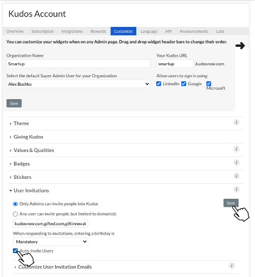The width and height of the screenshot is (255, 277).
Task: Uncheck the Google sign-in option
Action: pyautogui.click(x=184, y=84)
